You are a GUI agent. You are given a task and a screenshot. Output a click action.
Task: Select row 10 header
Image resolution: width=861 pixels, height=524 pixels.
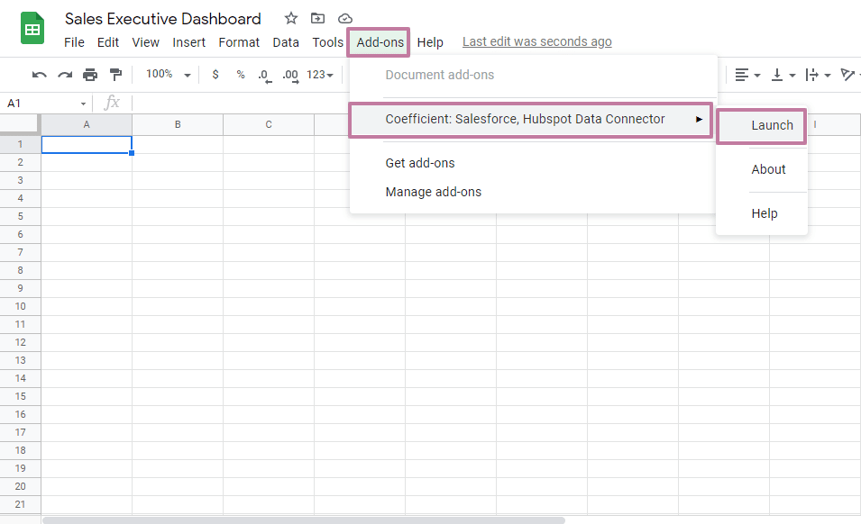[x=21, y=306]
